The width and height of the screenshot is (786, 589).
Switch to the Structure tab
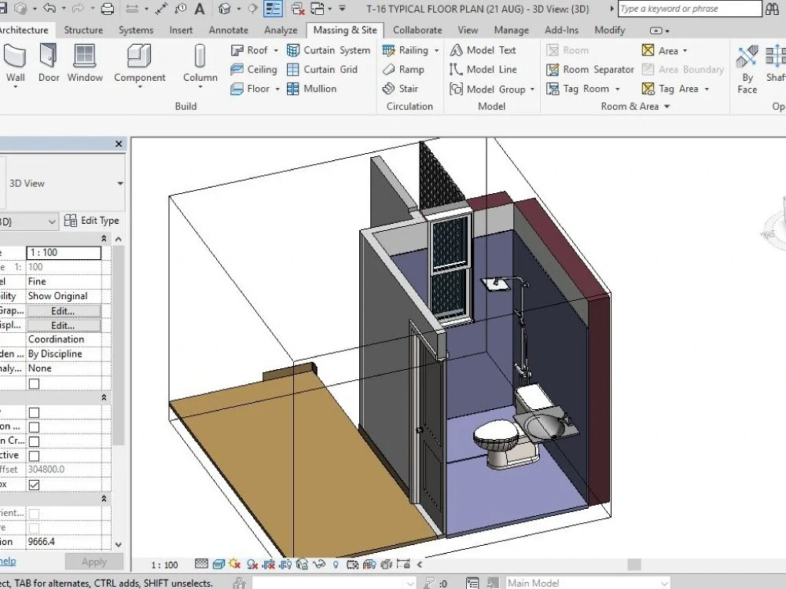click(83, 30)
